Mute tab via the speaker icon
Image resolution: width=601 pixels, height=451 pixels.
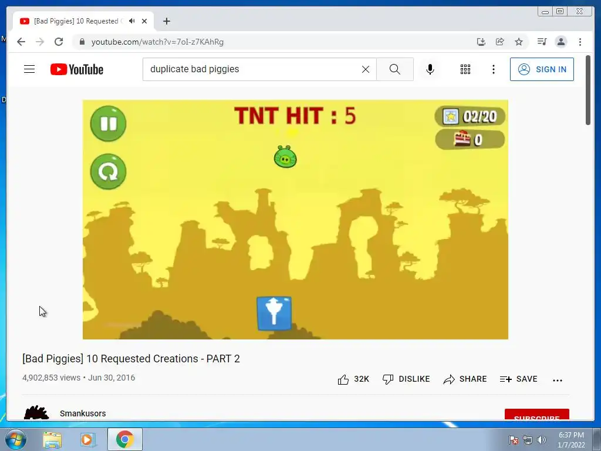132,21
